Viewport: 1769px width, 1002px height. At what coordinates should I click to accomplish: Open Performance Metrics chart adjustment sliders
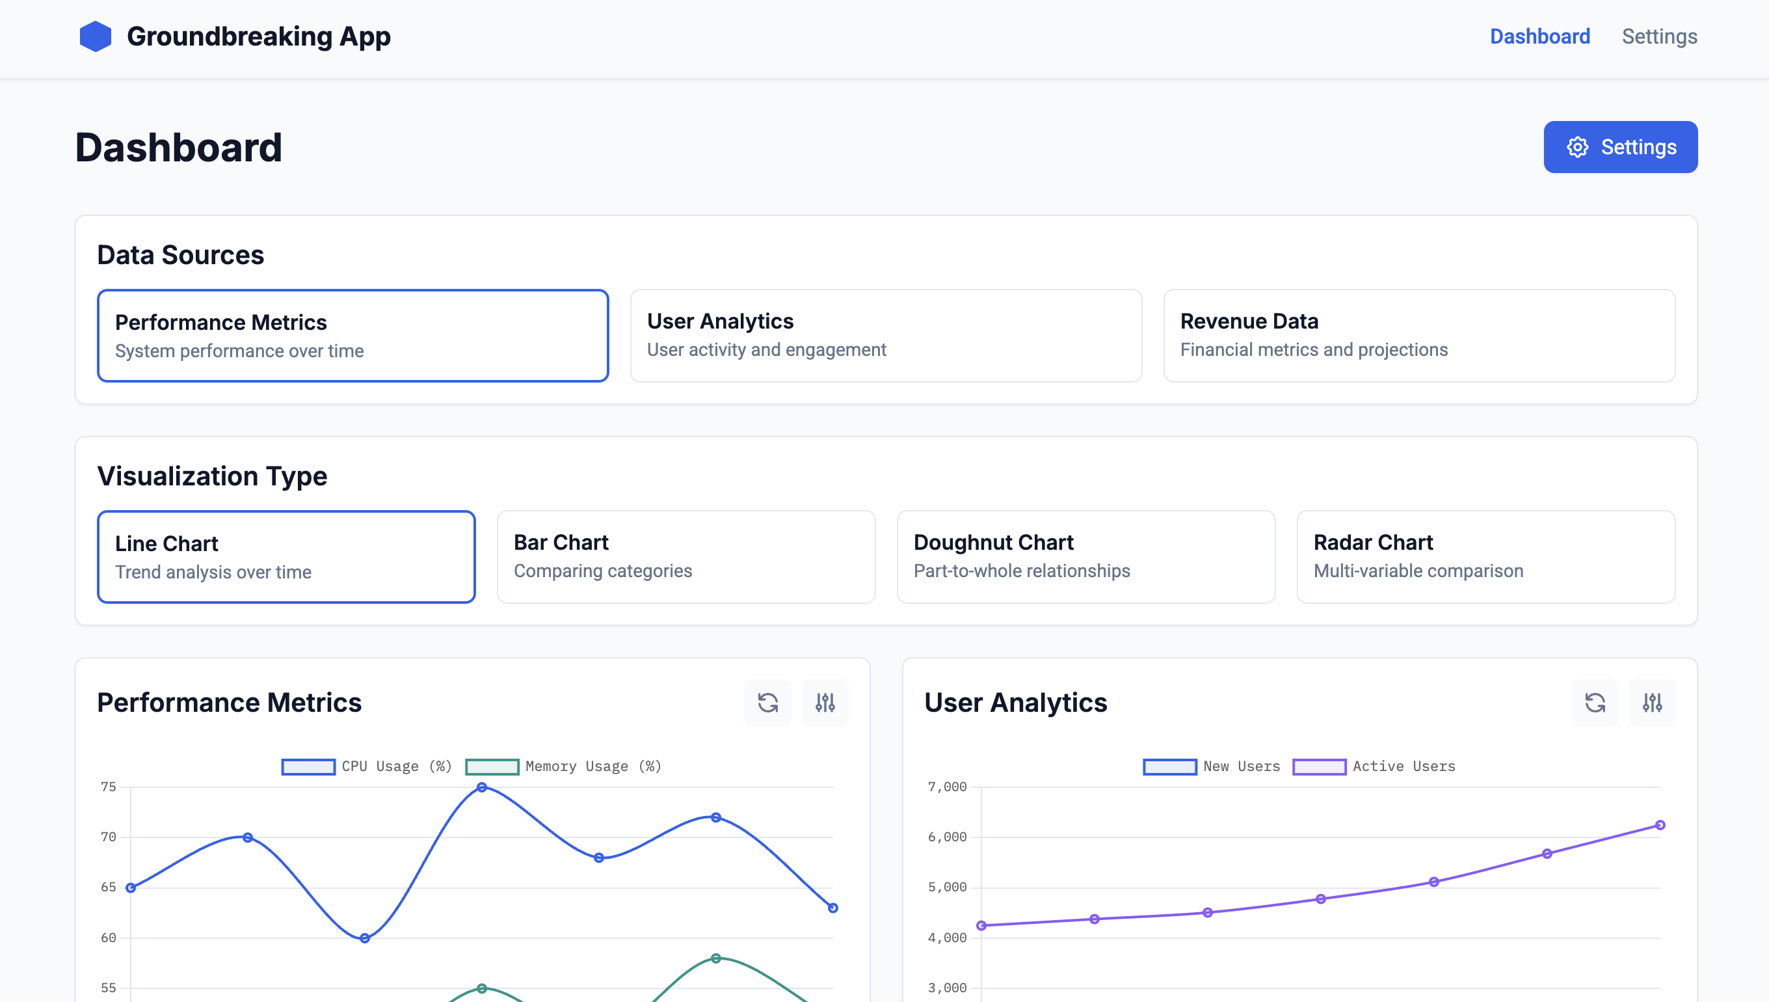click(x=825, y=703)
